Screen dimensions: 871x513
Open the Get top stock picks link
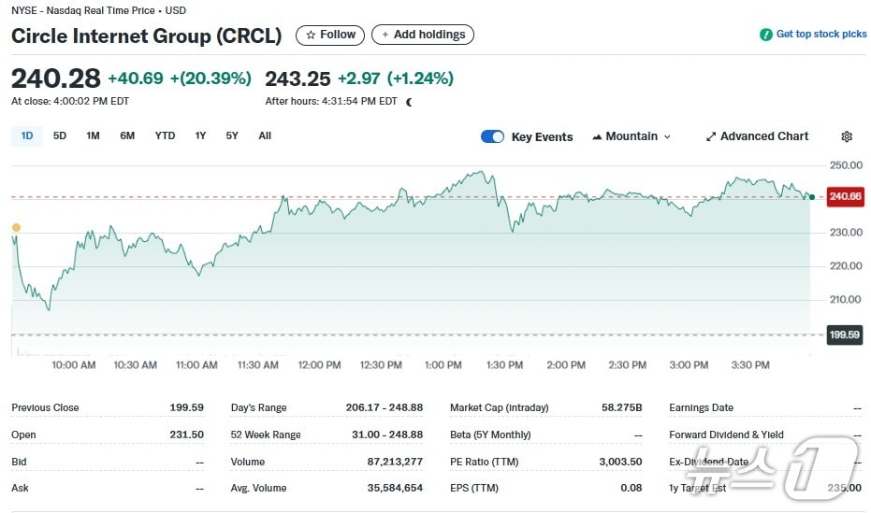tap(820, 35)
